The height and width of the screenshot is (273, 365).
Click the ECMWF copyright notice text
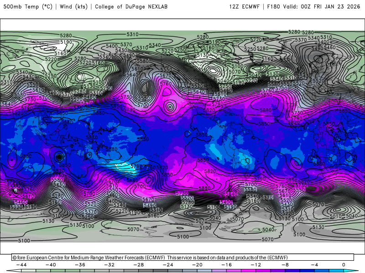point(150,258)
